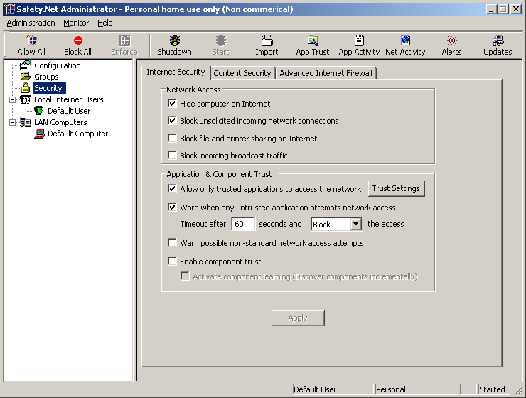This screenshot has width=526, height=398.
Task: Click the timeout seconds field showing 60
Action: (x=243, y=224)
